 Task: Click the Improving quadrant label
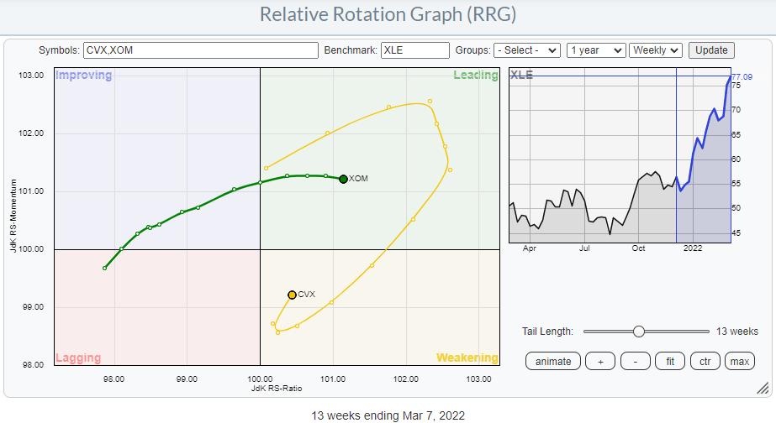83,76
